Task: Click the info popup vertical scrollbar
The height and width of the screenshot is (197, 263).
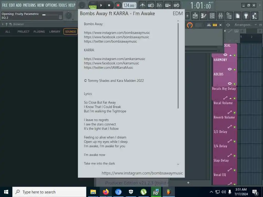Action: 178,66
